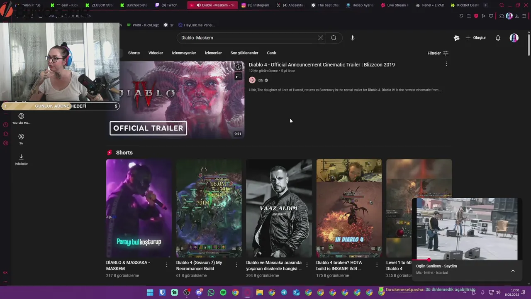Open a new browser tab with plus
This screenshot has width=531, height=299.
[485, 5]
